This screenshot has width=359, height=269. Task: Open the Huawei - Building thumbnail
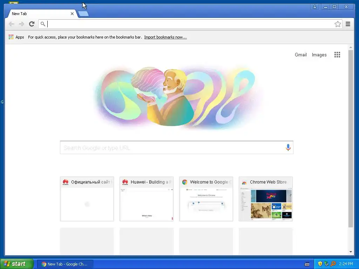pyautogui.click(x=147, y=199)
